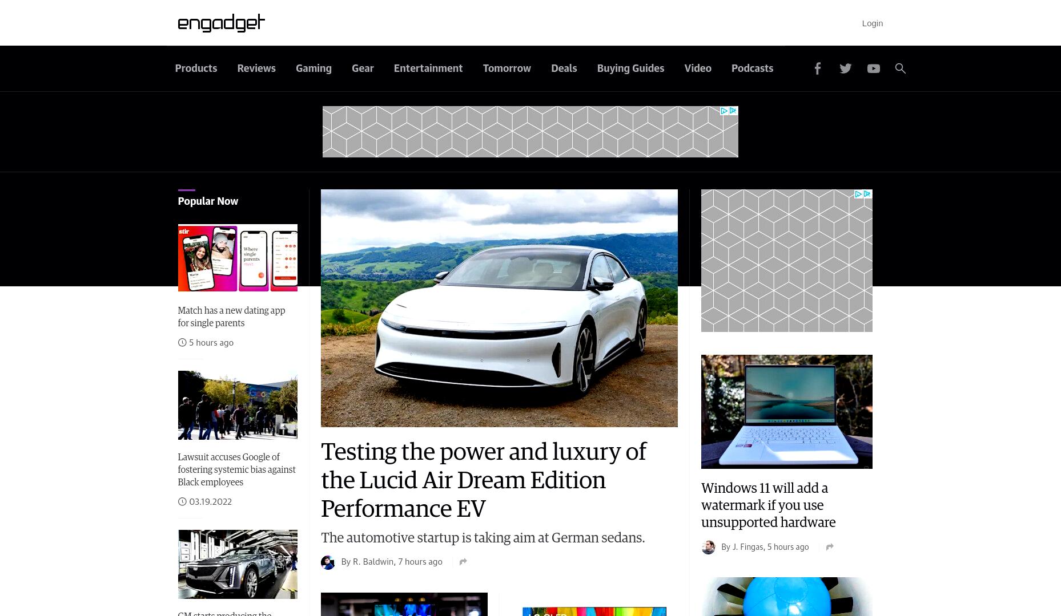1061x616 pixels.
Task: Open the Products menu
Action: [196, 68]
